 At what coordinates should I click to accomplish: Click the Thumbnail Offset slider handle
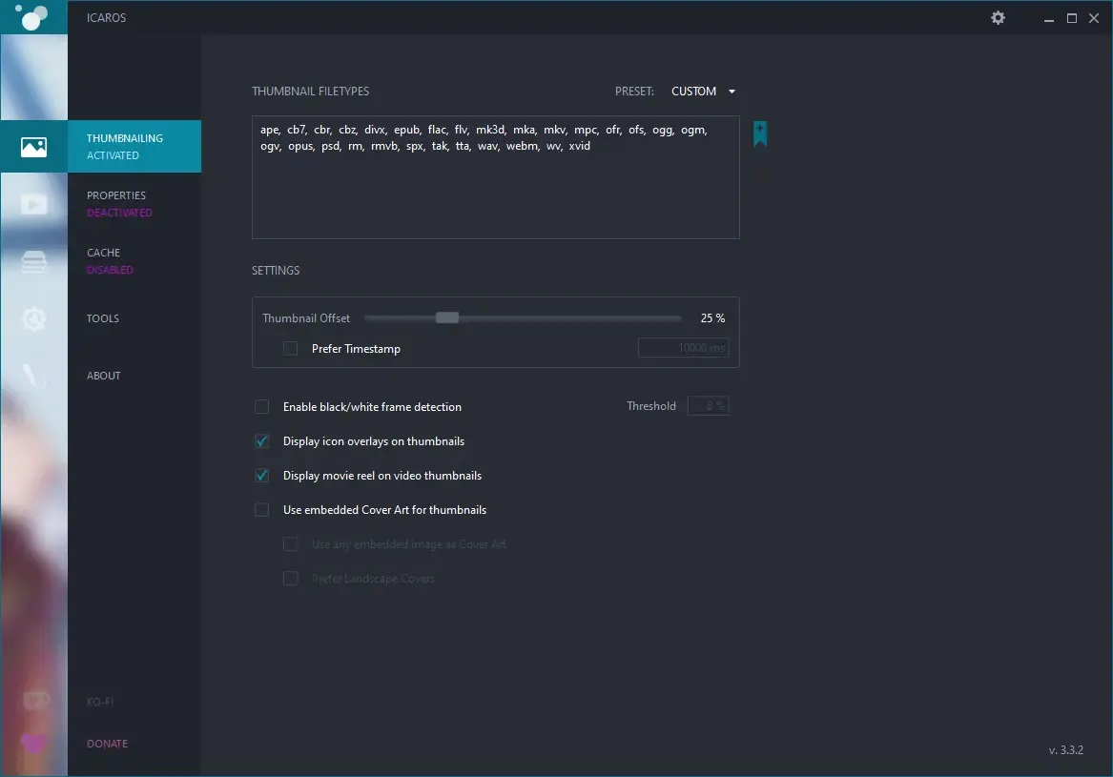pos(447,318)
